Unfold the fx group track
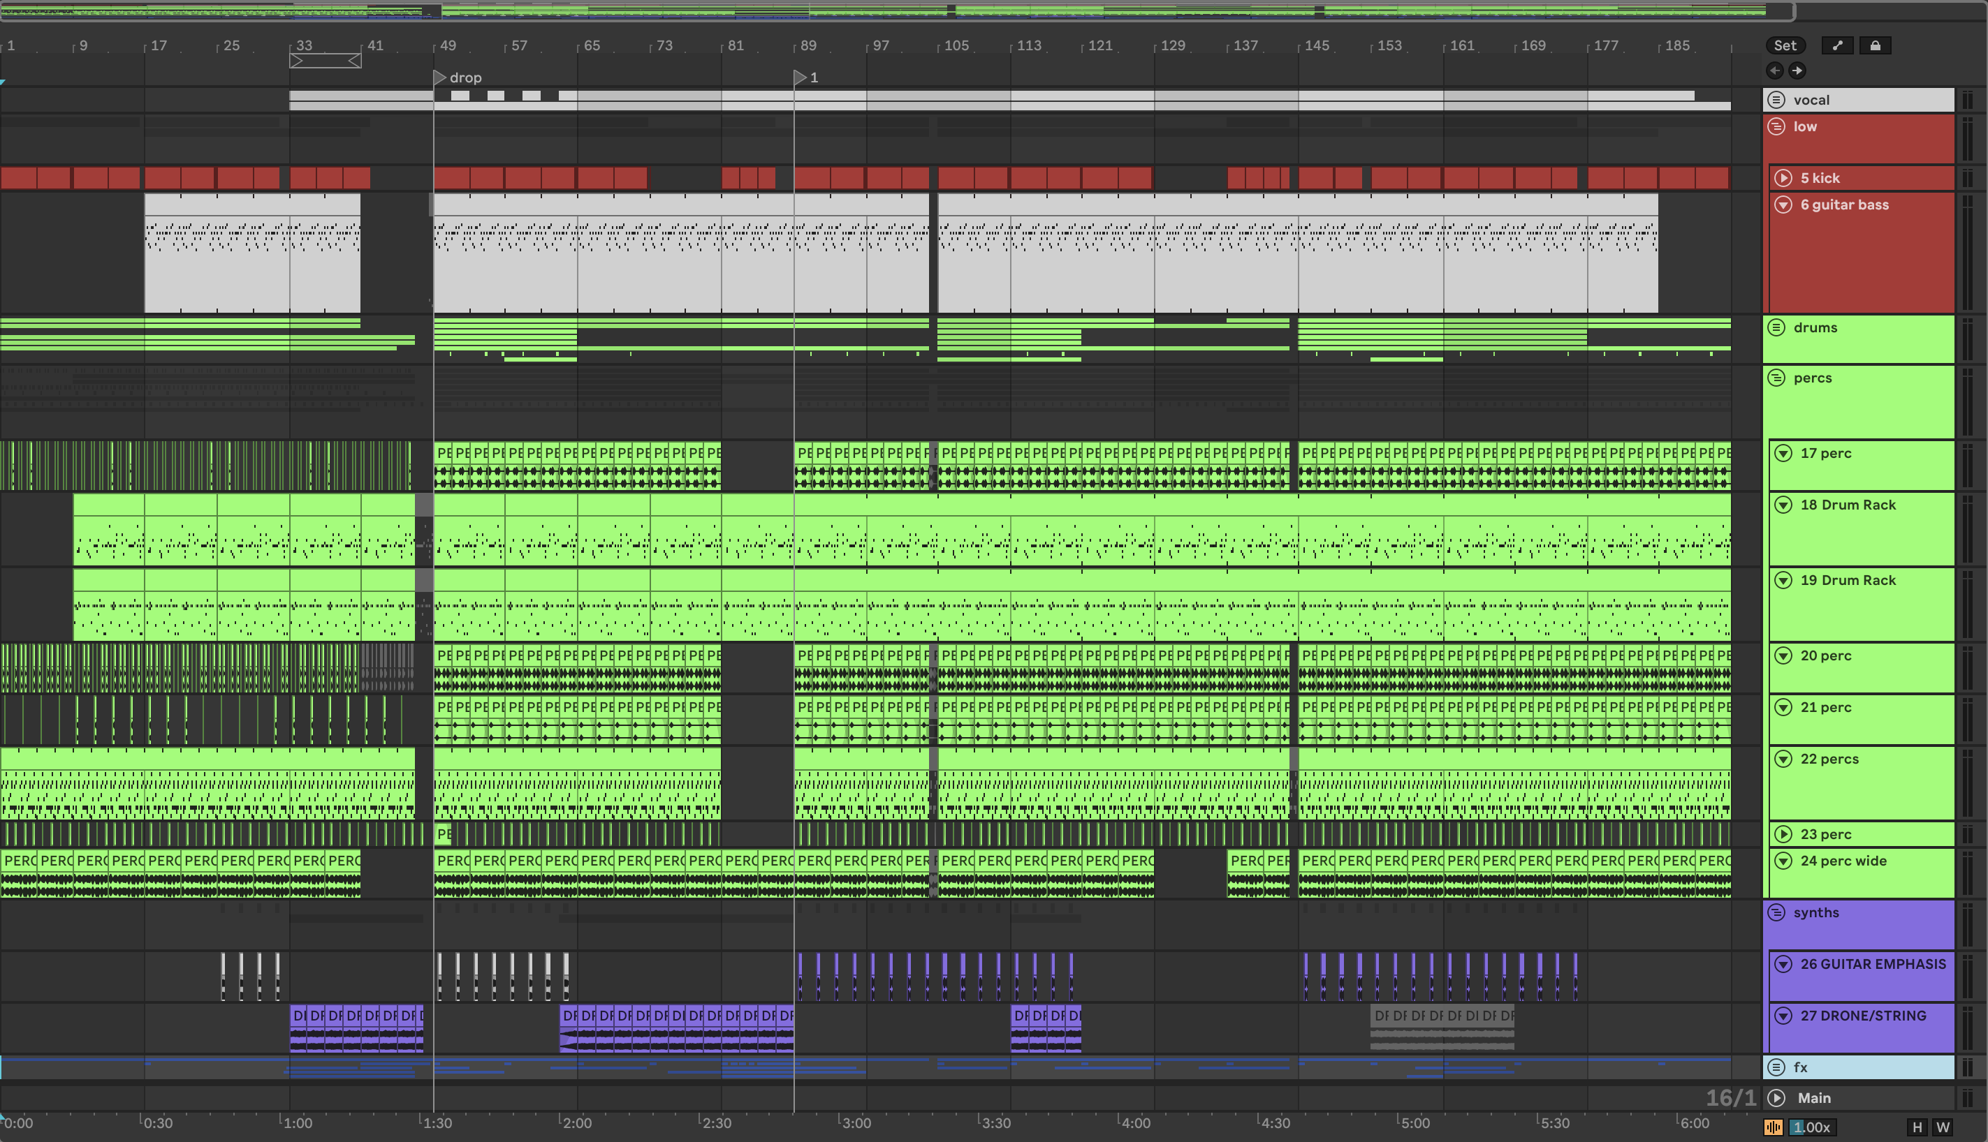This screenshot has width=1988, height=1142. (1776, 1067)
